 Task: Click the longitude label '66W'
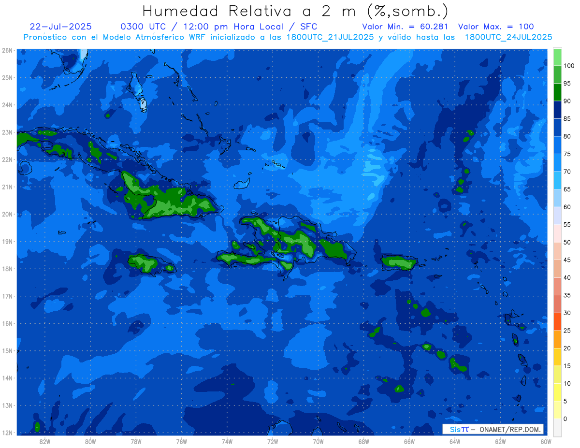click(x=409, y=441)
